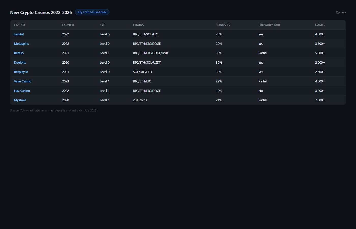Image resolution: width=356 pixels, height=229 pixels.
Task: Click Metaspins' 29% bonus EV value
Action: (219, 44)
